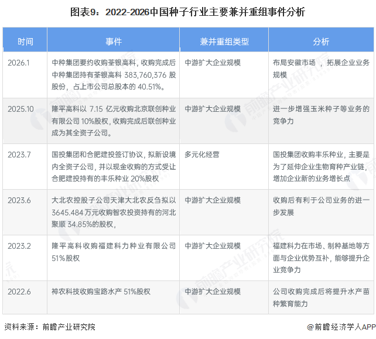This screenshot has height=339, width=376.
Task: Click the chart title 图表9：2022-2026中国种子行业主要兼并重组事件分析
Action: point(187,12)
